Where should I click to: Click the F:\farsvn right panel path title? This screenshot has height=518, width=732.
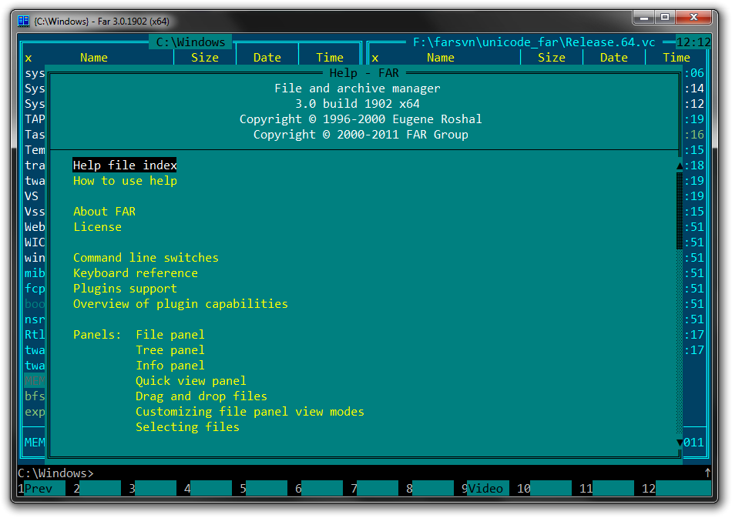point(534,42)
